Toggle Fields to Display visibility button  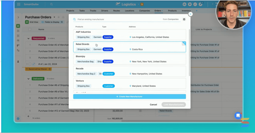52,22
